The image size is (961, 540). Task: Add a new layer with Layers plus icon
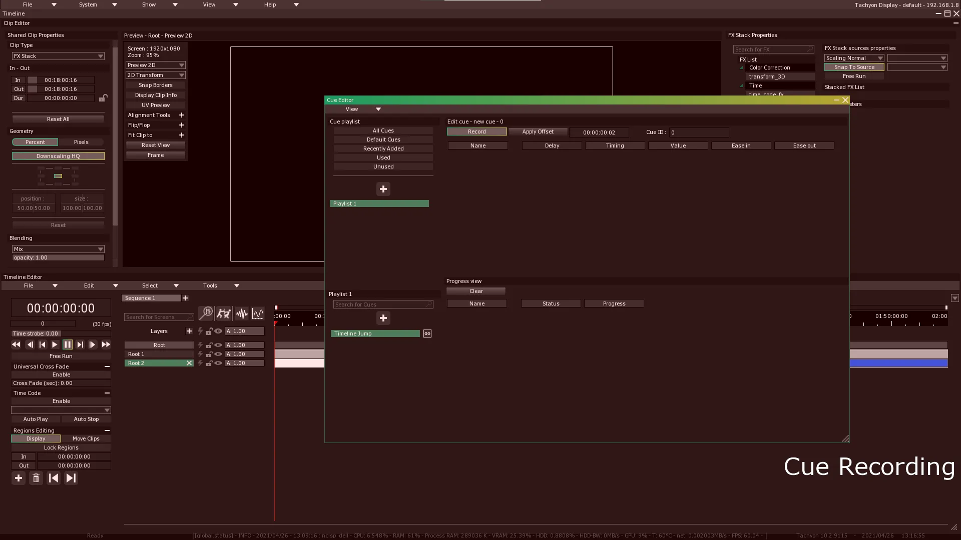point(189,331)
